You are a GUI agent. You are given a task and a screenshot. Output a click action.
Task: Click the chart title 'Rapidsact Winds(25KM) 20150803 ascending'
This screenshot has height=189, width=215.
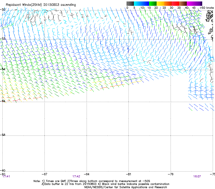(41, 5)
